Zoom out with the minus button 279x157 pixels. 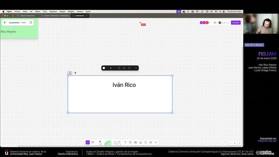click(x=231, y=143)
